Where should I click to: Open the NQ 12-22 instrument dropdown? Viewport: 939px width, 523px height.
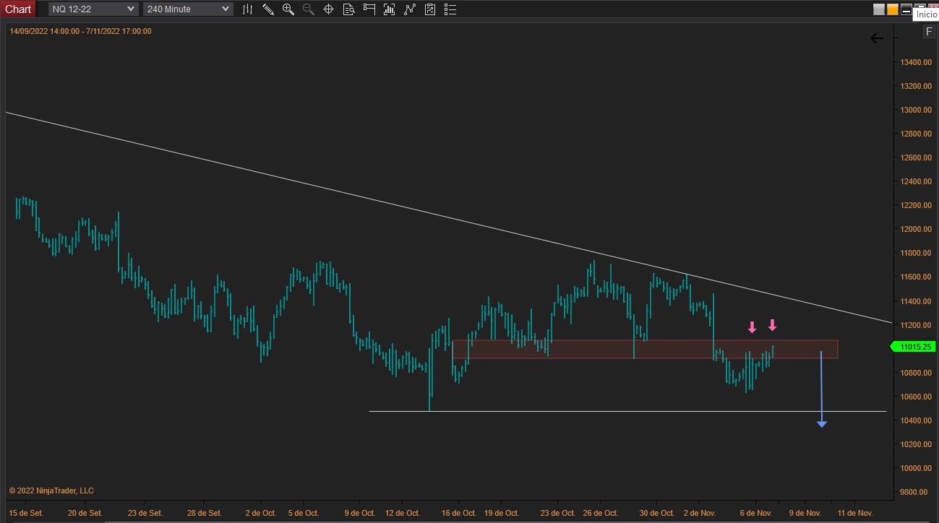tap(93, 9)
